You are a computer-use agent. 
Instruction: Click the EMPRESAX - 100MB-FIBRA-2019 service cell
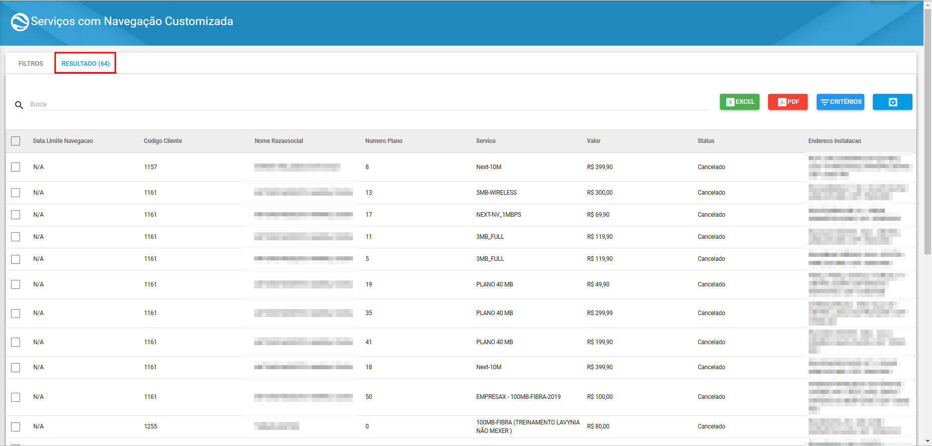(x=518, y=397)
